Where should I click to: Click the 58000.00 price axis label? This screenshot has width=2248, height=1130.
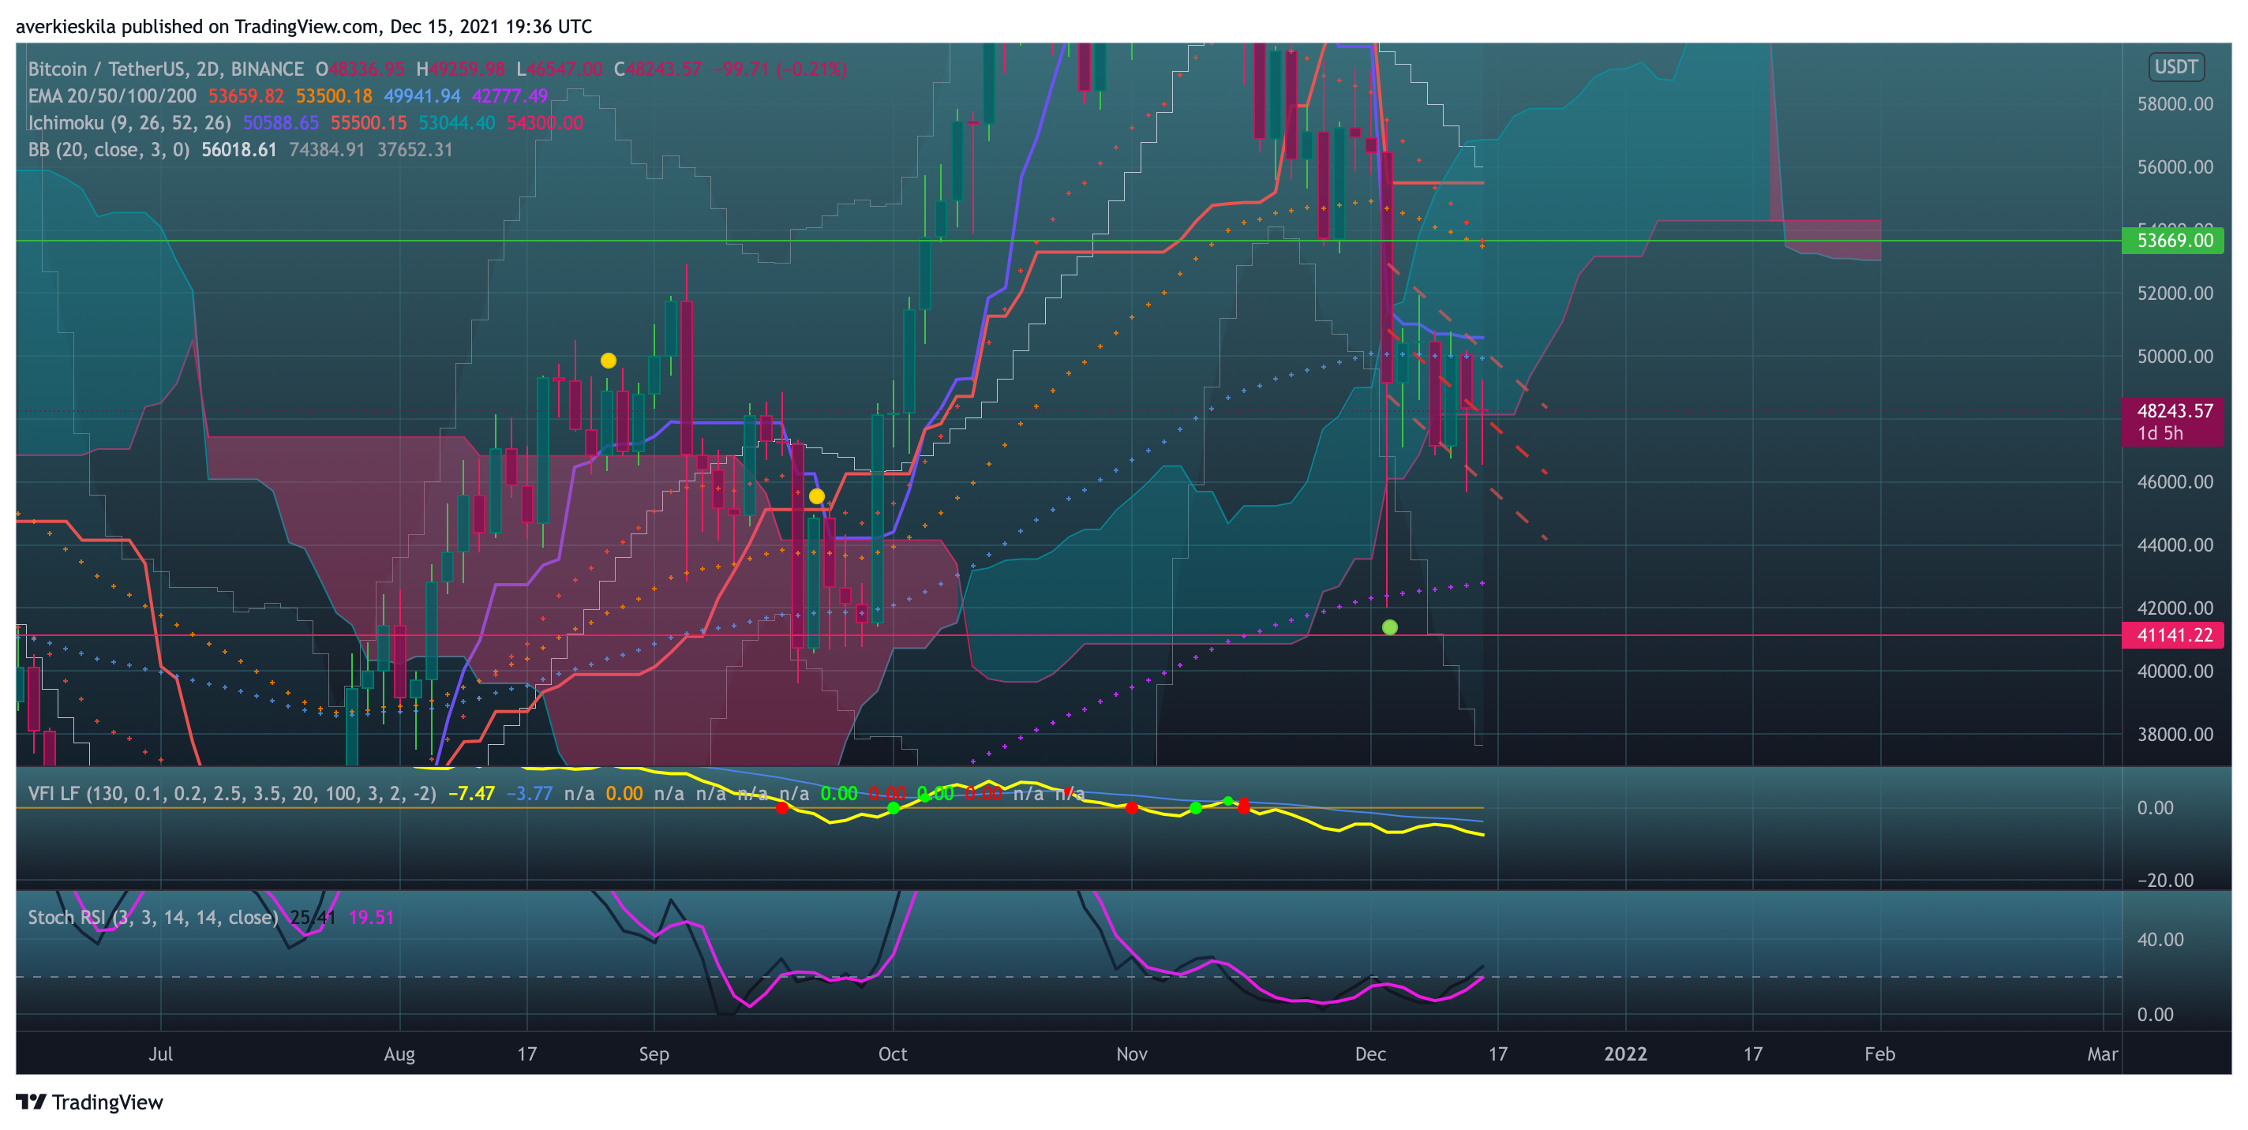pos(2175,104)
